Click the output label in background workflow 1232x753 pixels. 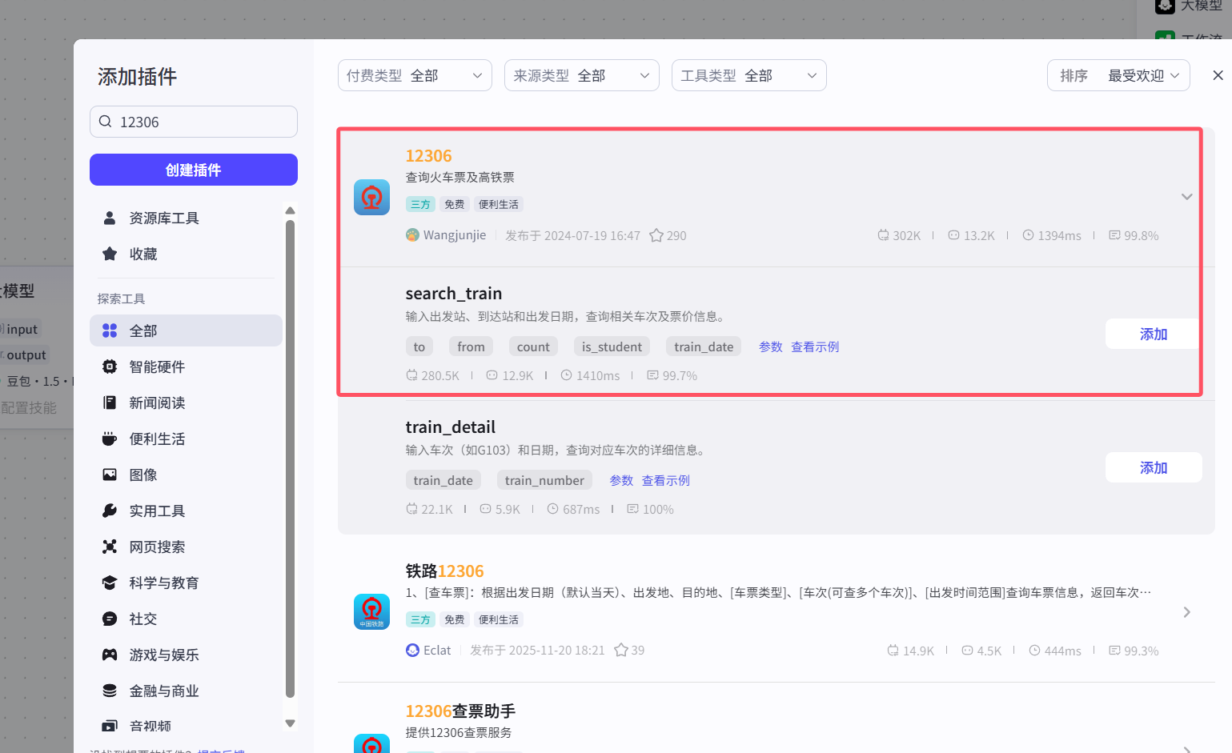click(25, 354)
